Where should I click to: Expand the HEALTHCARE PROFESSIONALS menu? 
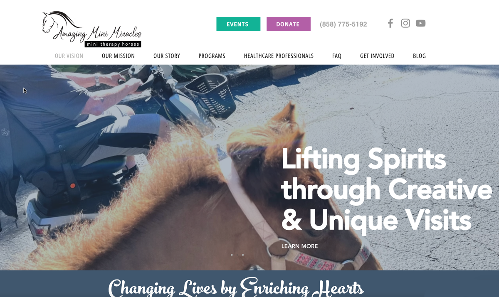coord(279,56)
